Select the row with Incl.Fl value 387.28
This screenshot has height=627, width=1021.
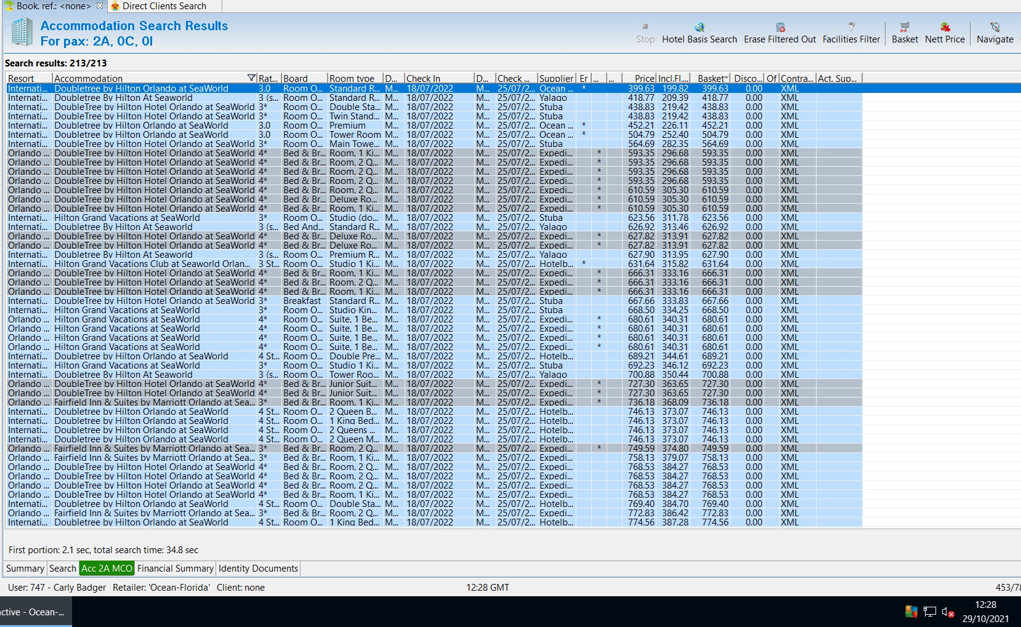tap(434, 522)
